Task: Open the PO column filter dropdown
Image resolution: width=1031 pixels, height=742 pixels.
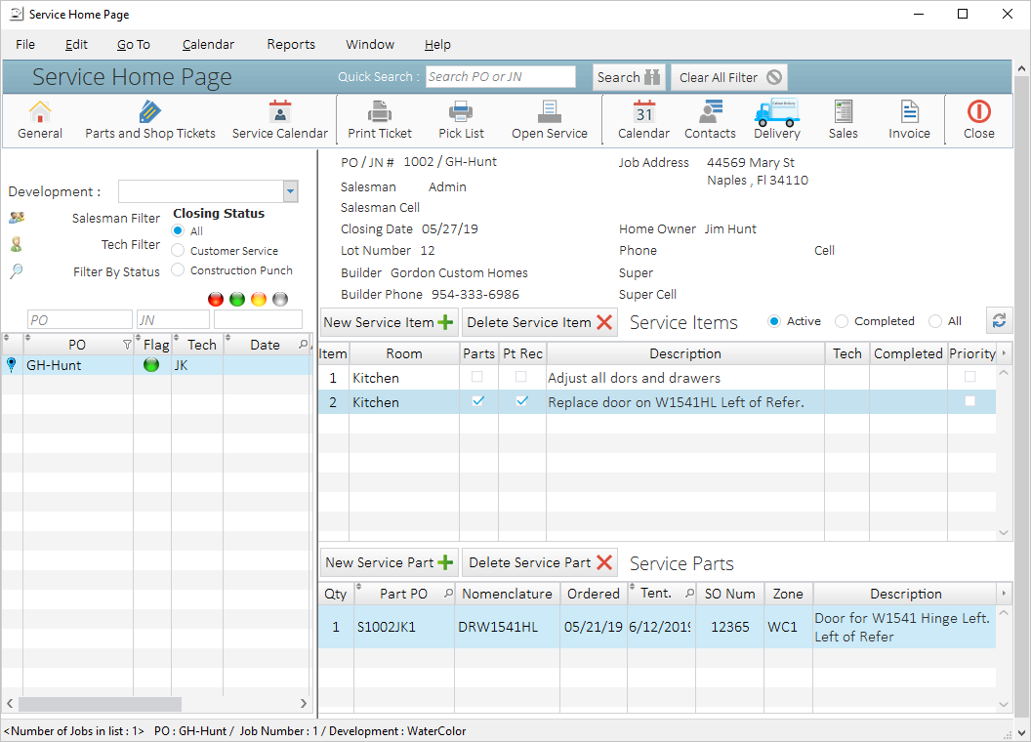Action: click(x=127, y=345)
